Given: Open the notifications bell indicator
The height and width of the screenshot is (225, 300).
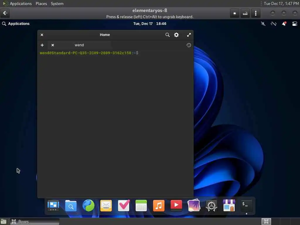Looking at the screenshot, I should [x=284, y=24].
